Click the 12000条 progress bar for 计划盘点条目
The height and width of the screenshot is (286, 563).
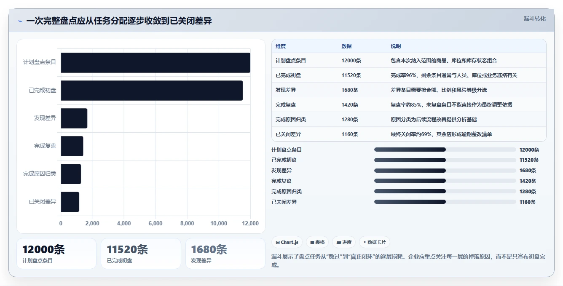[x=445, y=150]
